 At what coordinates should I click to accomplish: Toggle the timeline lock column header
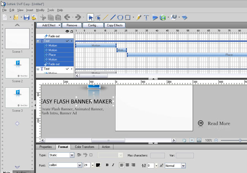point(72,31)
